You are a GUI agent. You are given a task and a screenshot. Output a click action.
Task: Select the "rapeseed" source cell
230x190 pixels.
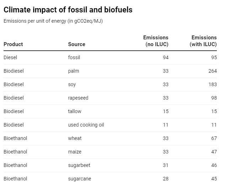(x=78, y=98)
